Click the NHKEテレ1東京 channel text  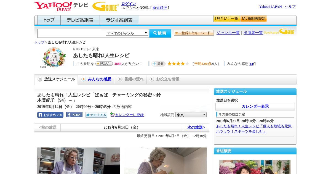86,49
